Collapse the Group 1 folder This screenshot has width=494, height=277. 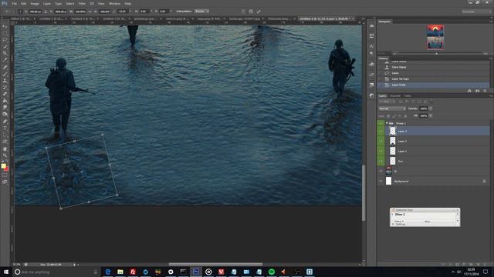(x=387, y=123)
